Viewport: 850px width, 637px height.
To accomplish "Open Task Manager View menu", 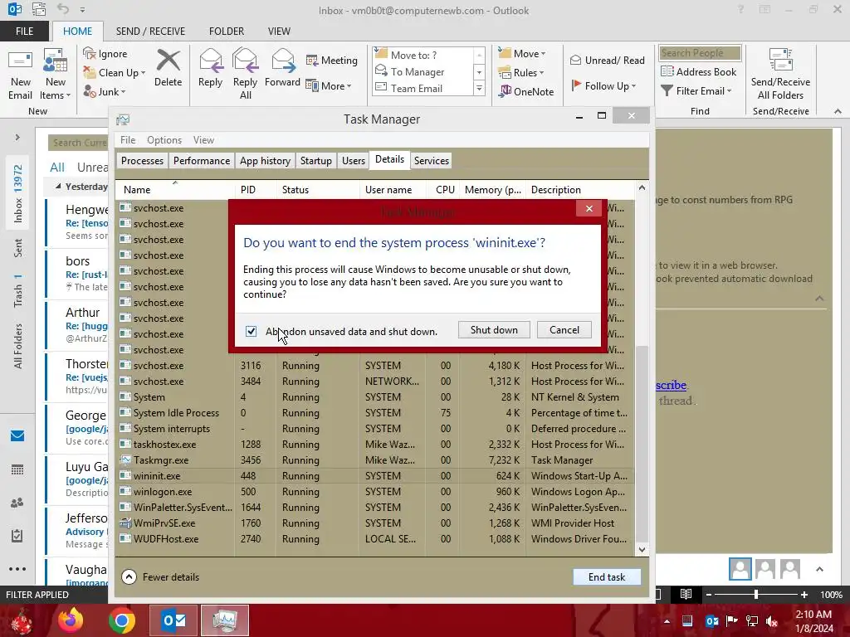I will (204, 139).
